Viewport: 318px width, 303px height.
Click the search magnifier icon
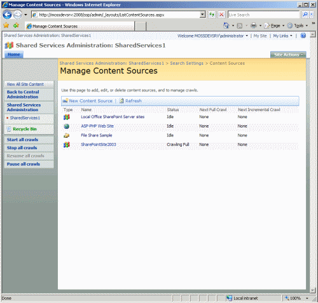pyautogui.click(x=305, y=15)
